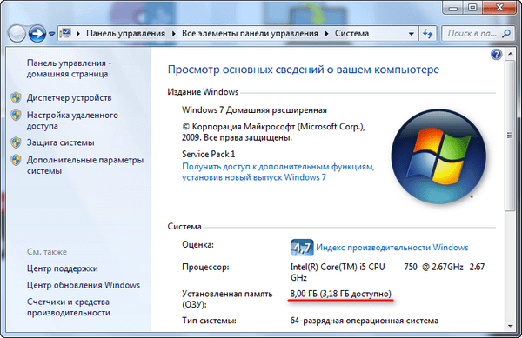Viewport: 522px width, 338px height.
Task: Click the 64-разрядная операционная система value
Action: pos(365,321)
